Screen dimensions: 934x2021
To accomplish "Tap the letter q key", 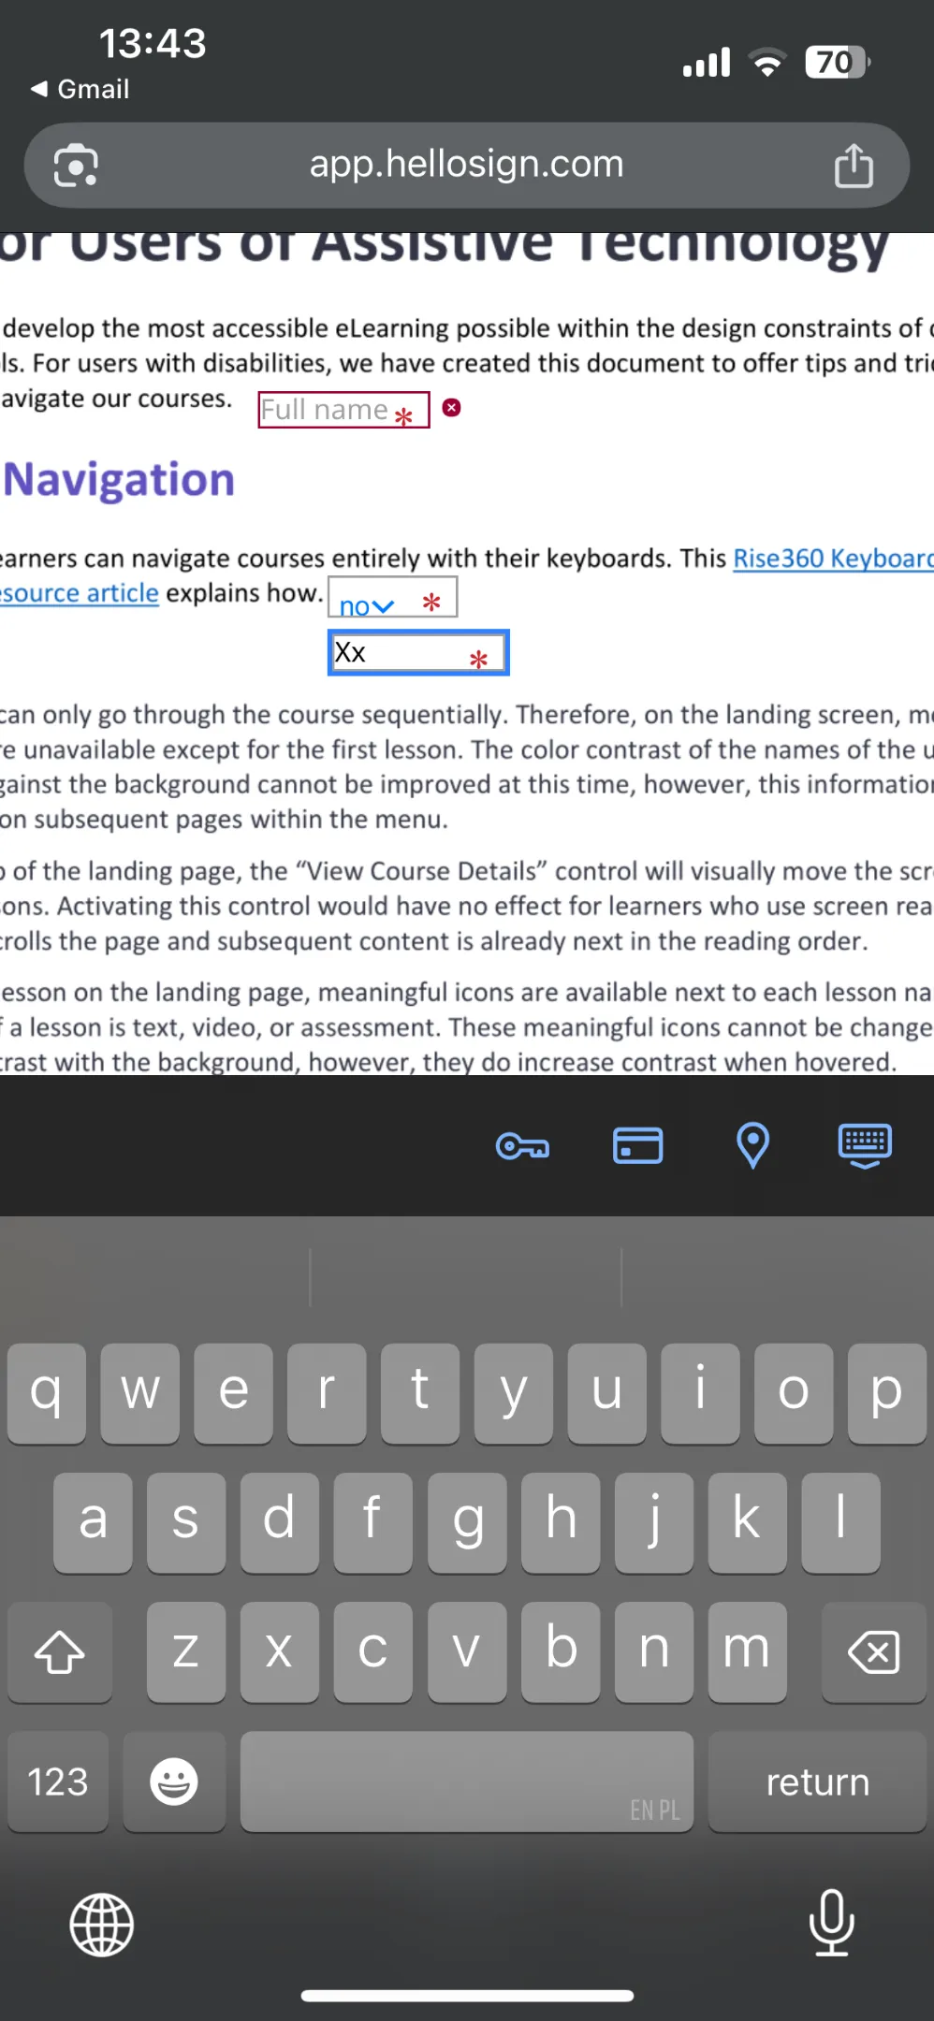I will [47, 1393].
